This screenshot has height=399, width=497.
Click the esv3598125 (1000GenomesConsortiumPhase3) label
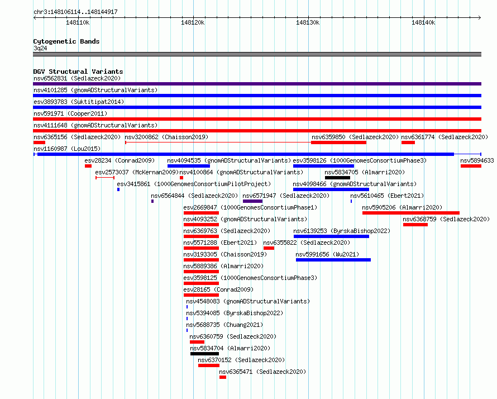pos(250,278)
